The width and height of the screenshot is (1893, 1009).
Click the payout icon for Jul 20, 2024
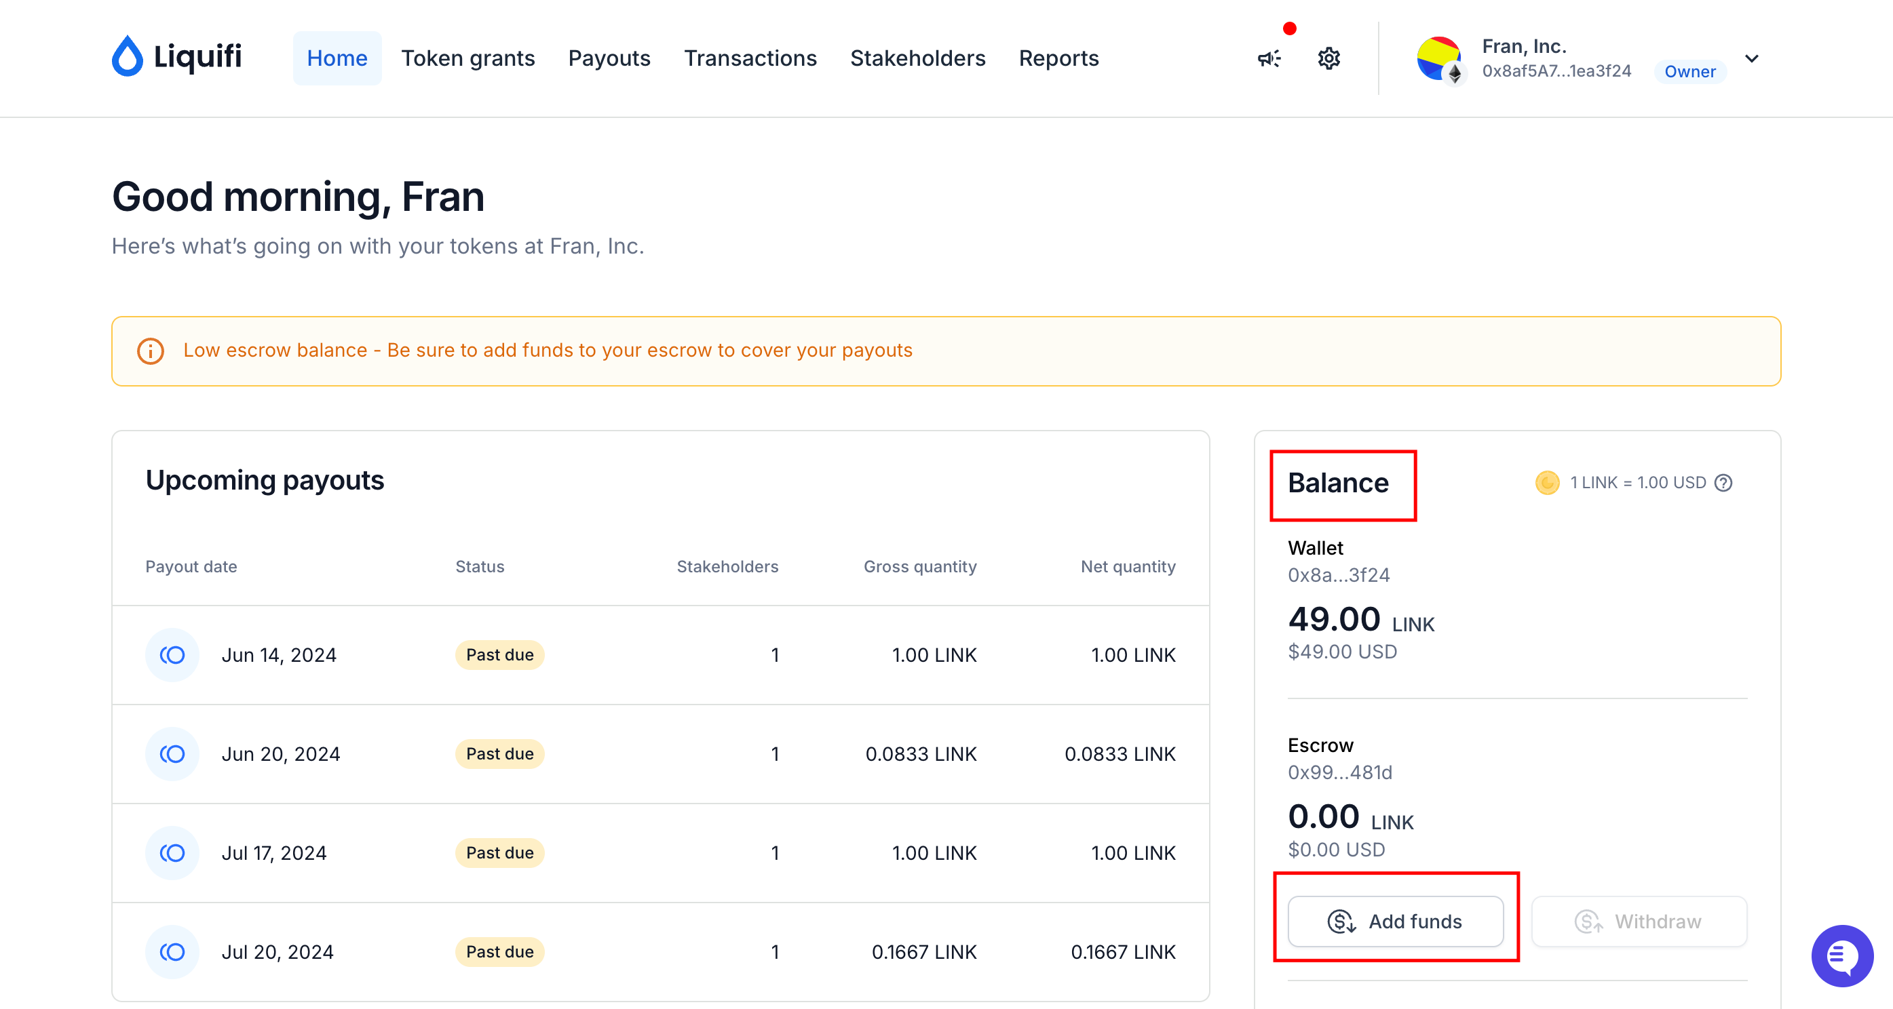pos(172,952)
